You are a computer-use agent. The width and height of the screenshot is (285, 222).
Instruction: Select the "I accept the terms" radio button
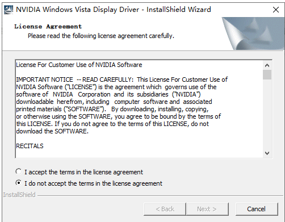click(19, 171)
